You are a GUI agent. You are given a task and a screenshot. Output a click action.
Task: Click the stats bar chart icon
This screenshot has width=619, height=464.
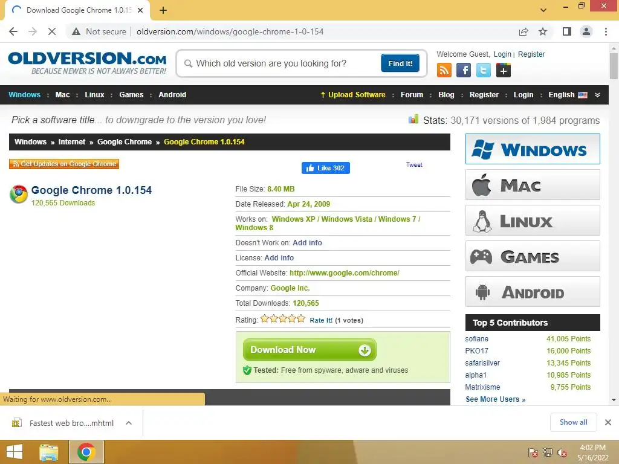pyautogui.click(x=413, y=119)
